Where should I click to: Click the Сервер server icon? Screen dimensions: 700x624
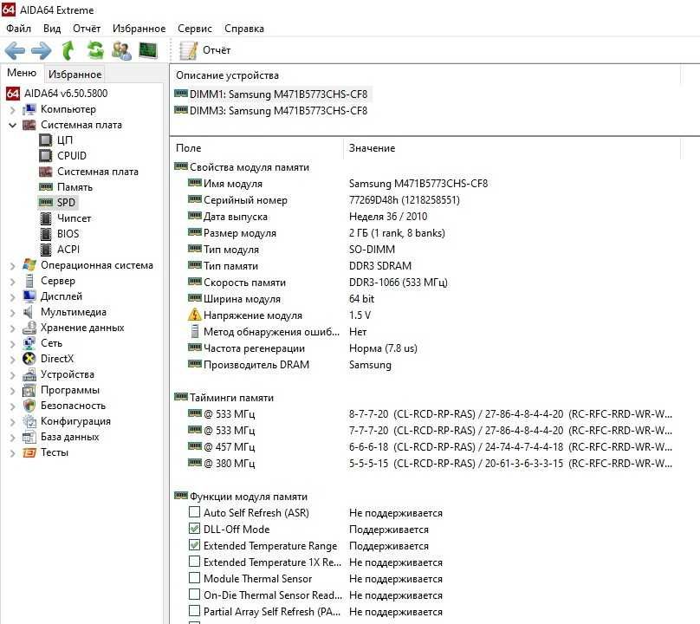coord(29,281)
